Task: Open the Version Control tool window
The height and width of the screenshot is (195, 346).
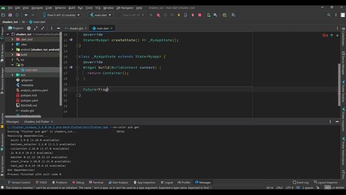Action: (x=19, y=183)
